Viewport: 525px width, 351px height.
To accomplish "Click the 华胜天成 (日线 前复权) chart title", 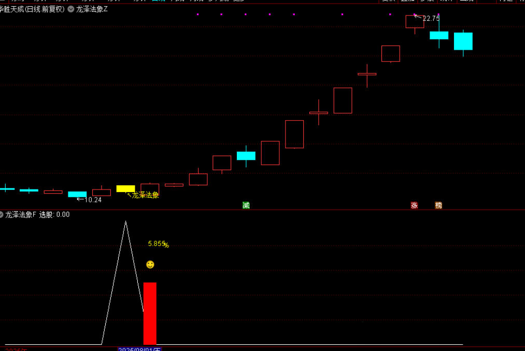I will click(32, 9).
